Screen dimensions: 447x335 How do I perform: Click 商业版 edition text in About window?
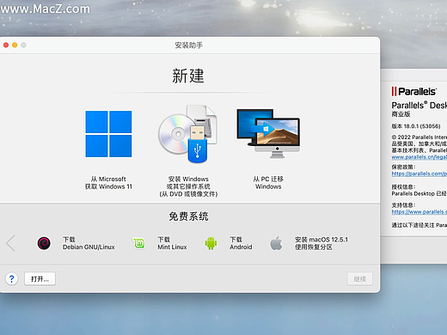(x=401, y=114)
